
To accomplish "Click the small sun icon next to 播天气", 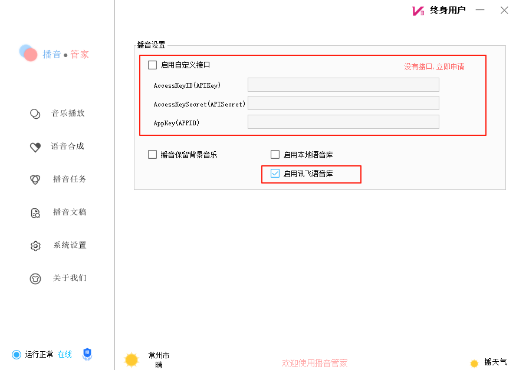I will click(x=474, y=363).
